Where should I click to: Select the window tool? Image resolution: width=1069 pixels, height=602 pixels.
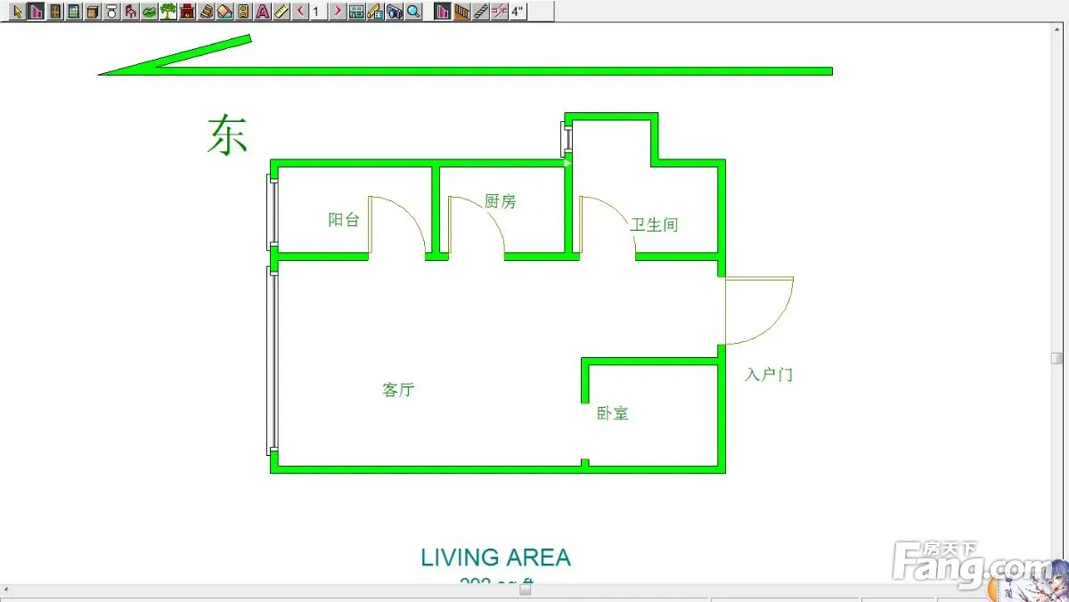(74, 12)
